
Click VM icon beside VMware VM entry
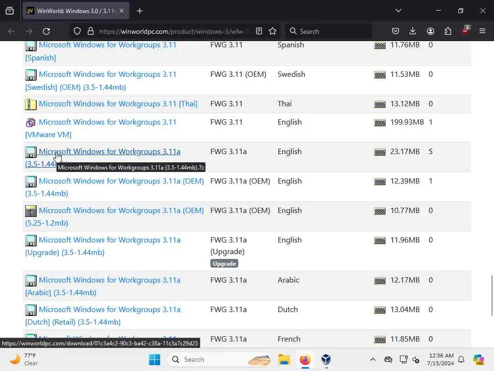[x=31, y=122]
